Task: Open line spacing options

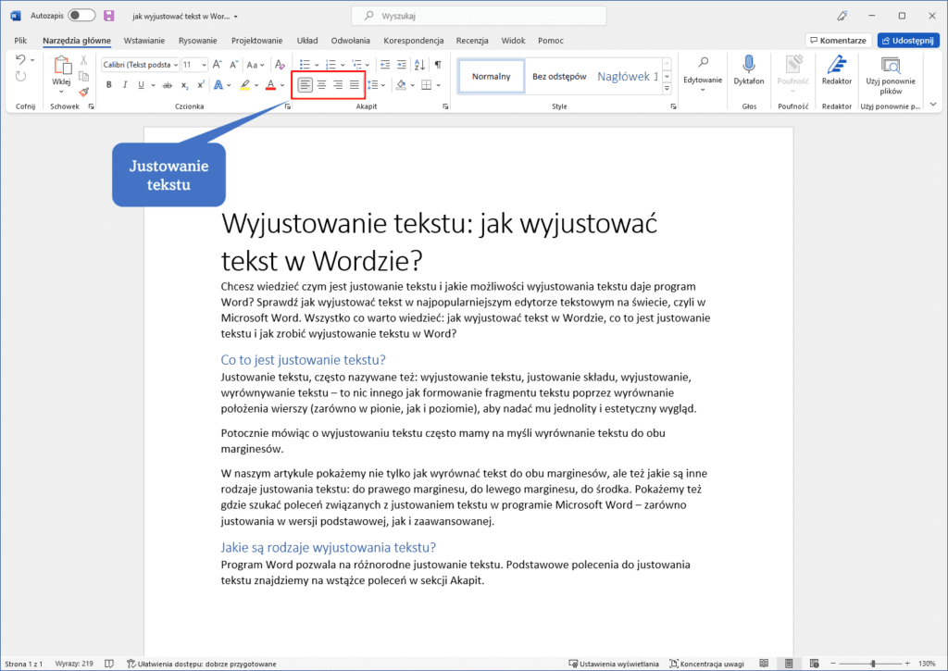Action: [376, 84]
